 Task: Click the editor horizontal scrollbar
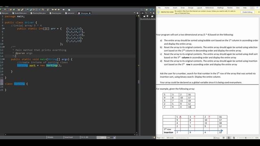pos(70,135)
